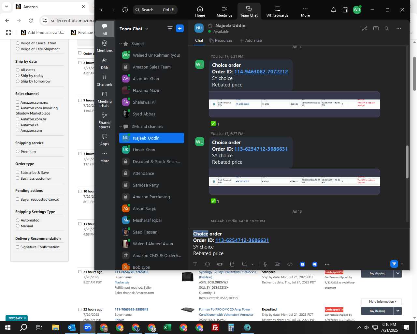Open Zoom notifications bell
This screenshot has width=417, height=334.
point(334,10)
